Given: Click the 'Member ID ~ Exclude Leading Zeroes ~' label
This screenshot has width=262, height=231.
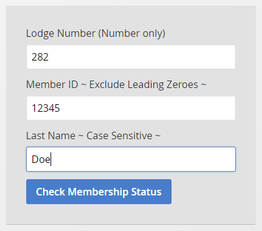Looking at the screenshot, I should click(x=116, y=85).
